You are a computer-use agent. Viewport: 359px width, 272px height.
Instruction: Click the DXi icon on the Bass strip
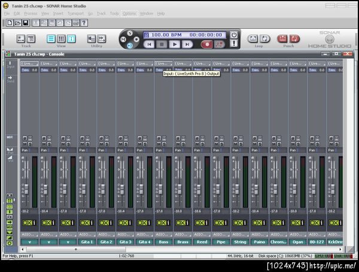coord(163,223)
